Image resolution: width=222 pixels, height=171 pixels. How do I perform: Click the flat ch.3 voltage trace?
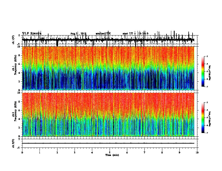108,143
